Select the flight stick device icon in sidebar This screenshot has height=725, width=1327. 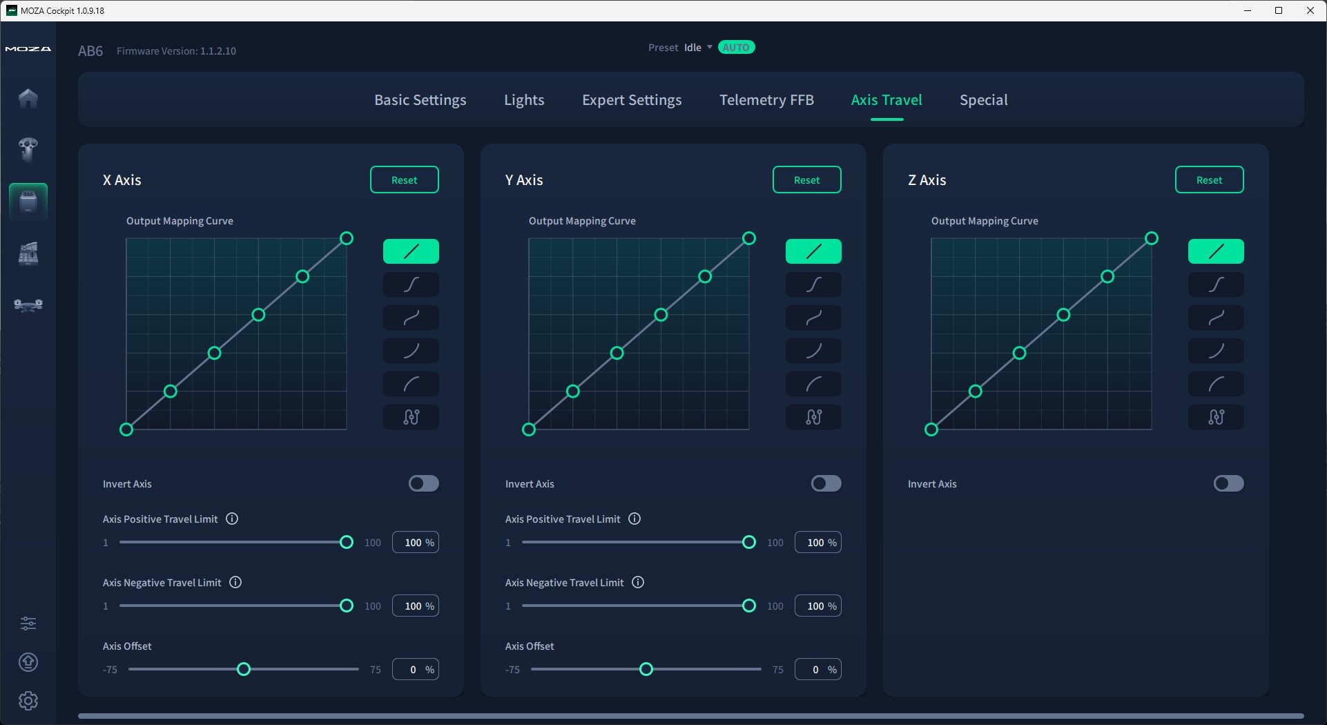pyautogui.click(x=28, y=149)
